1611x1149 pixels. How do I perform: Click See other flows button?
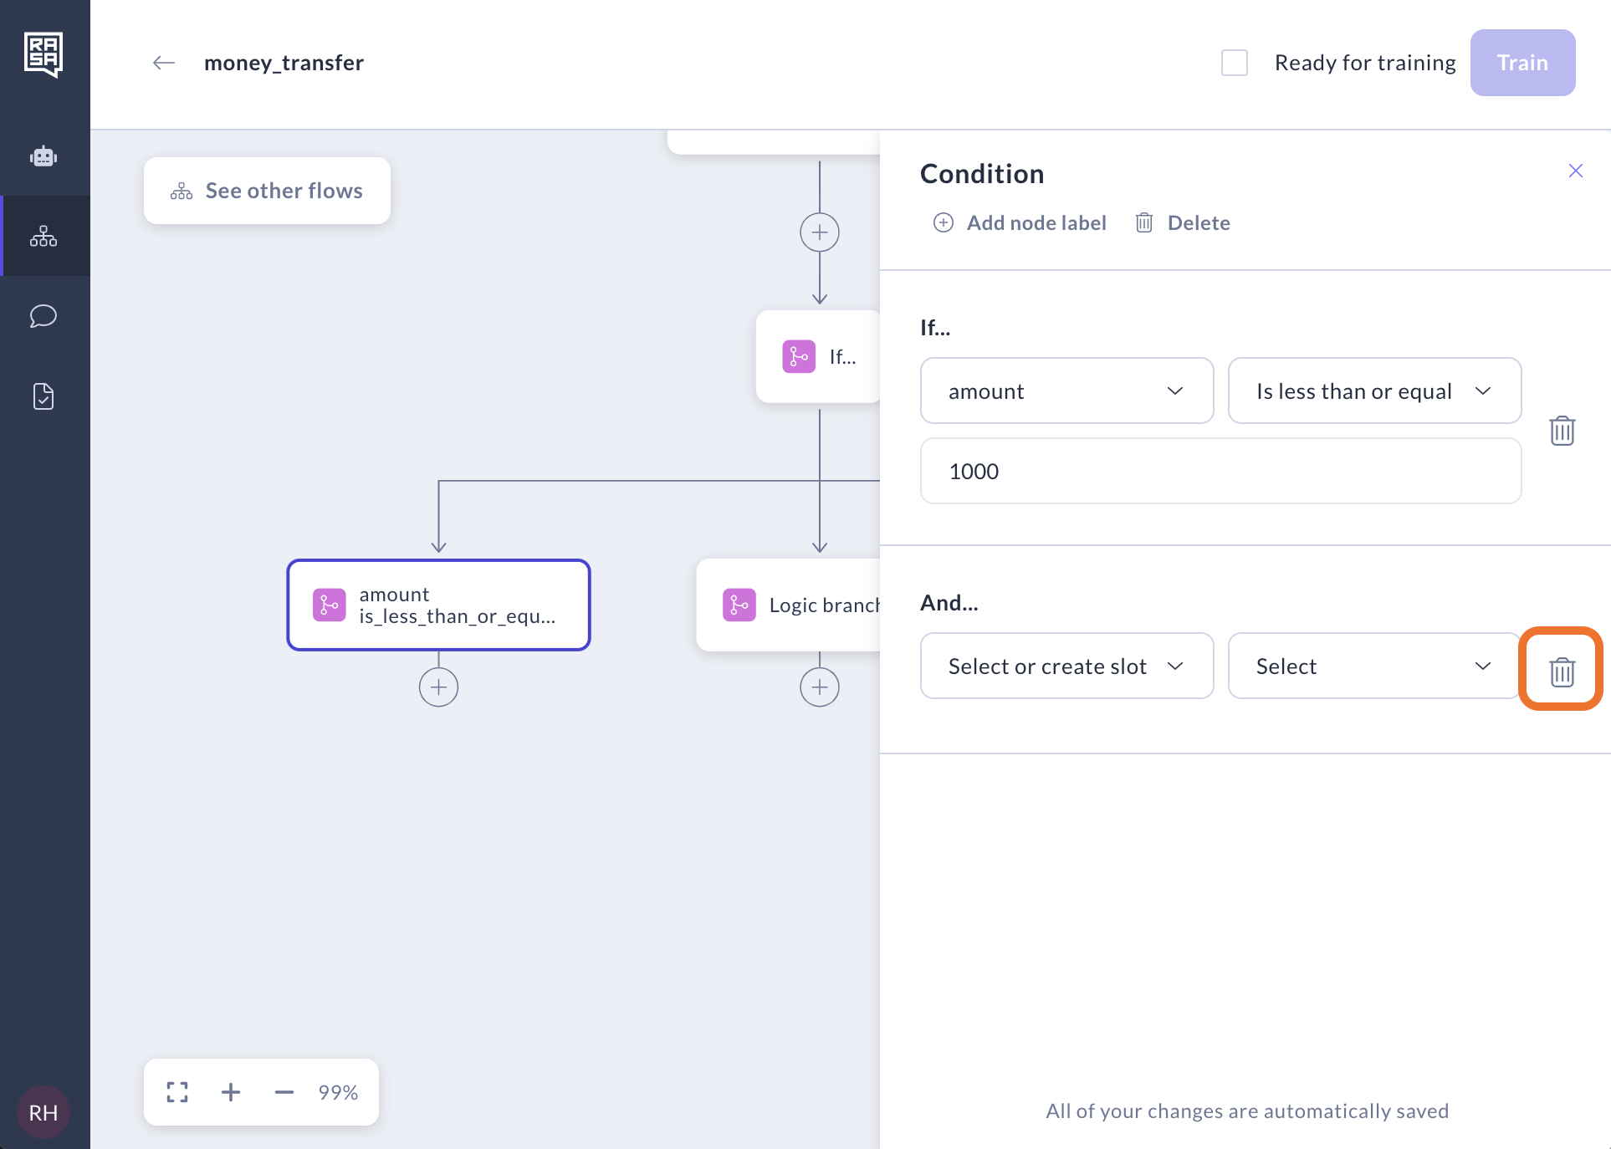click(x=267, y=191)
